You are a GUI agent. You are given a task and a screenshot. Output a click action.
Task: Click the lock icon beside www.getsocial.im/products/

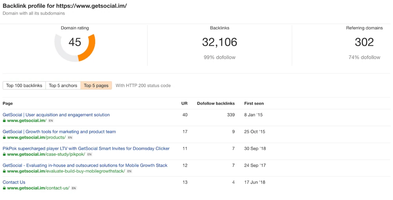4,138
